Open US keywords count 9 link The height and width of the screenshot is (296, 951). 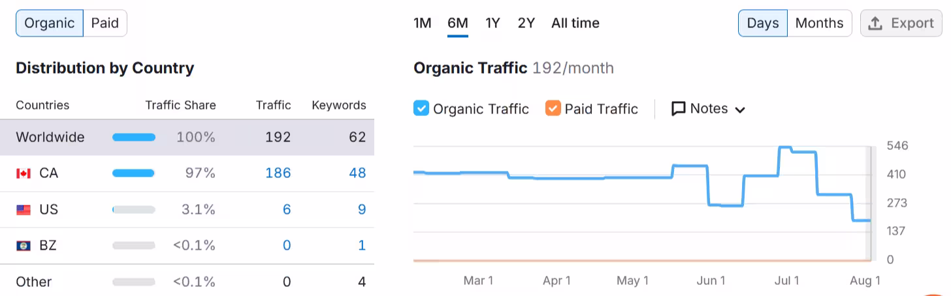click(x=362, y=210)
